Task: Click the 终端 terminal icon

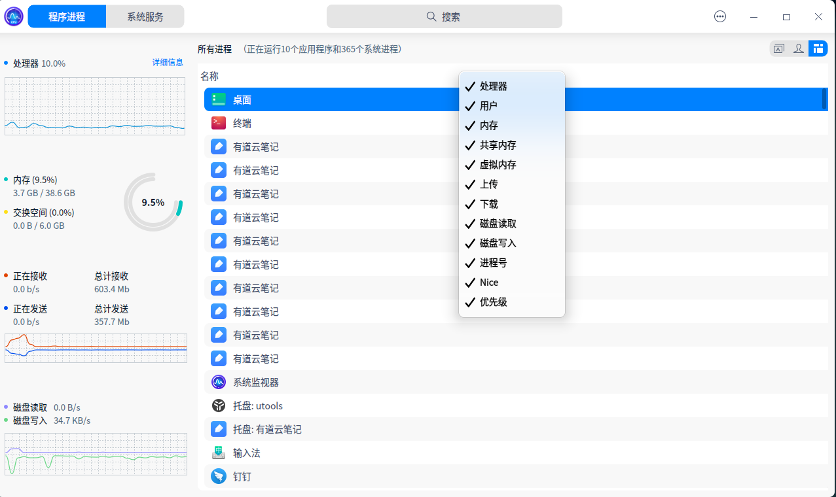Action: click(219, 123)
